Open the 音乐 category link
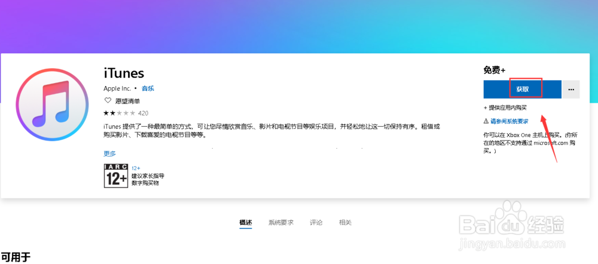The height and width of the screenshot is (264, 598). 148,88
